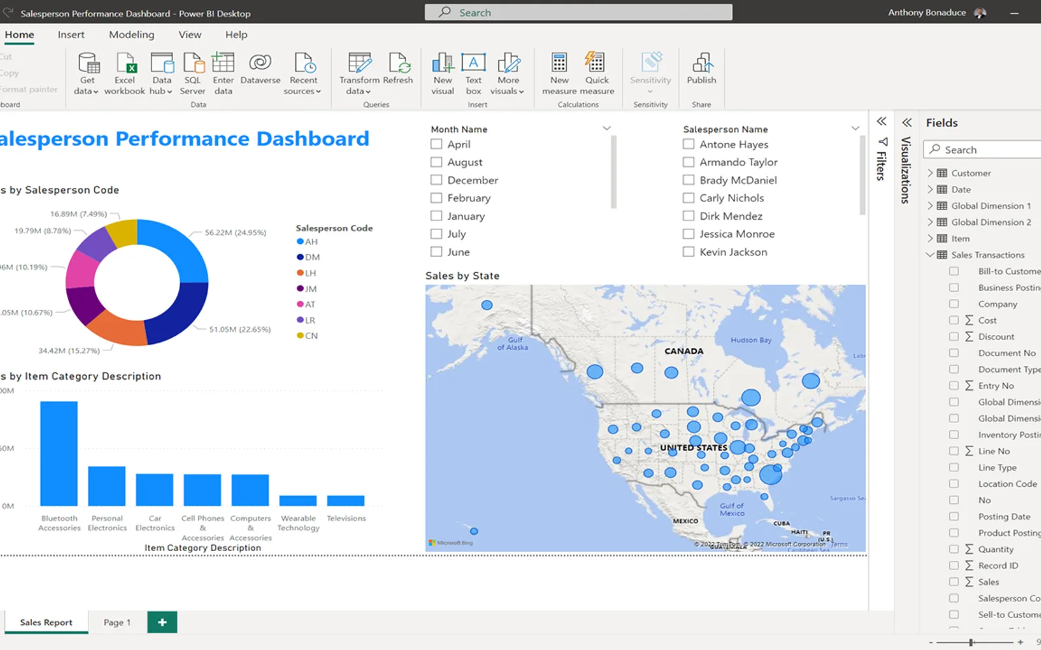Click the title bar Search field
Image resolution: width=1041 pixels, height=650 pixels.
[x=578, y=12]
